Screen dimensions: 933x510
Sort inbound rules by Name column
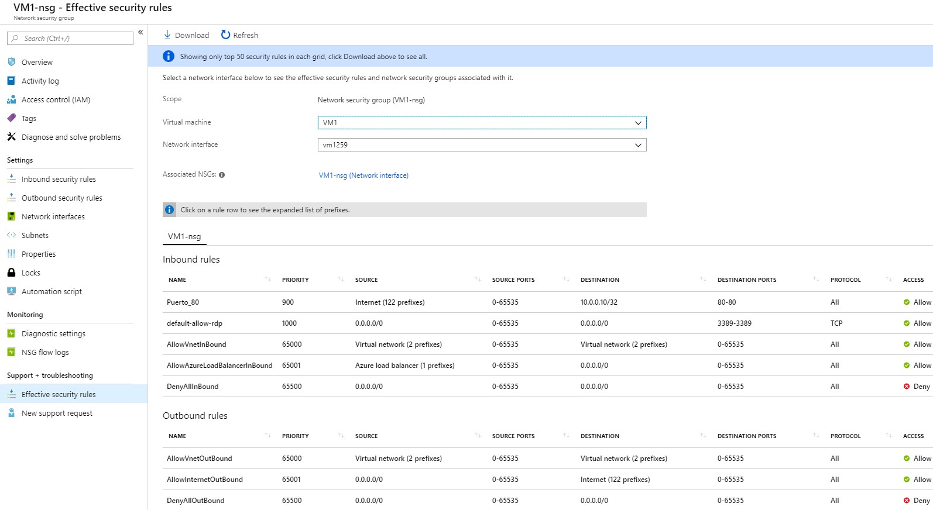pyautogui.click(x=267, y=280)
